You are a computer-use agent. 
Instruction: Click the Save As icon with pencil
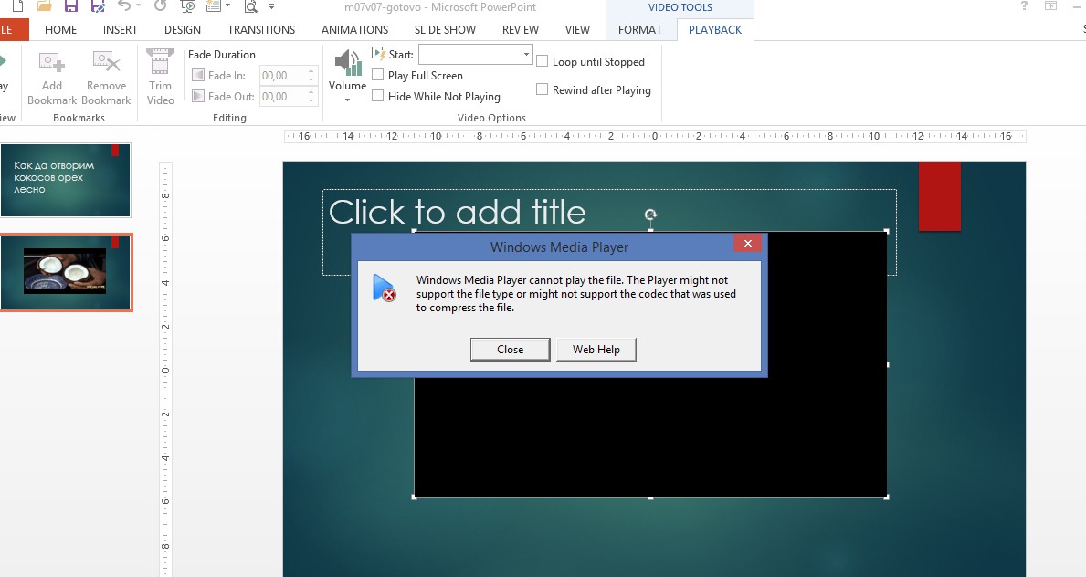pos(98,6)
